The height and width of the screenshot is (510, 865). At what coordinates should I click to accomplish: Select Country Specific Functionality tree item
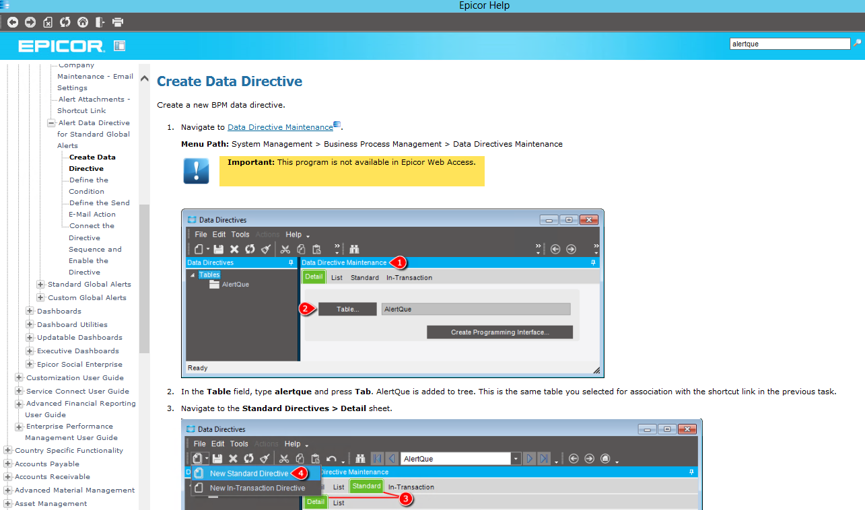69,451
